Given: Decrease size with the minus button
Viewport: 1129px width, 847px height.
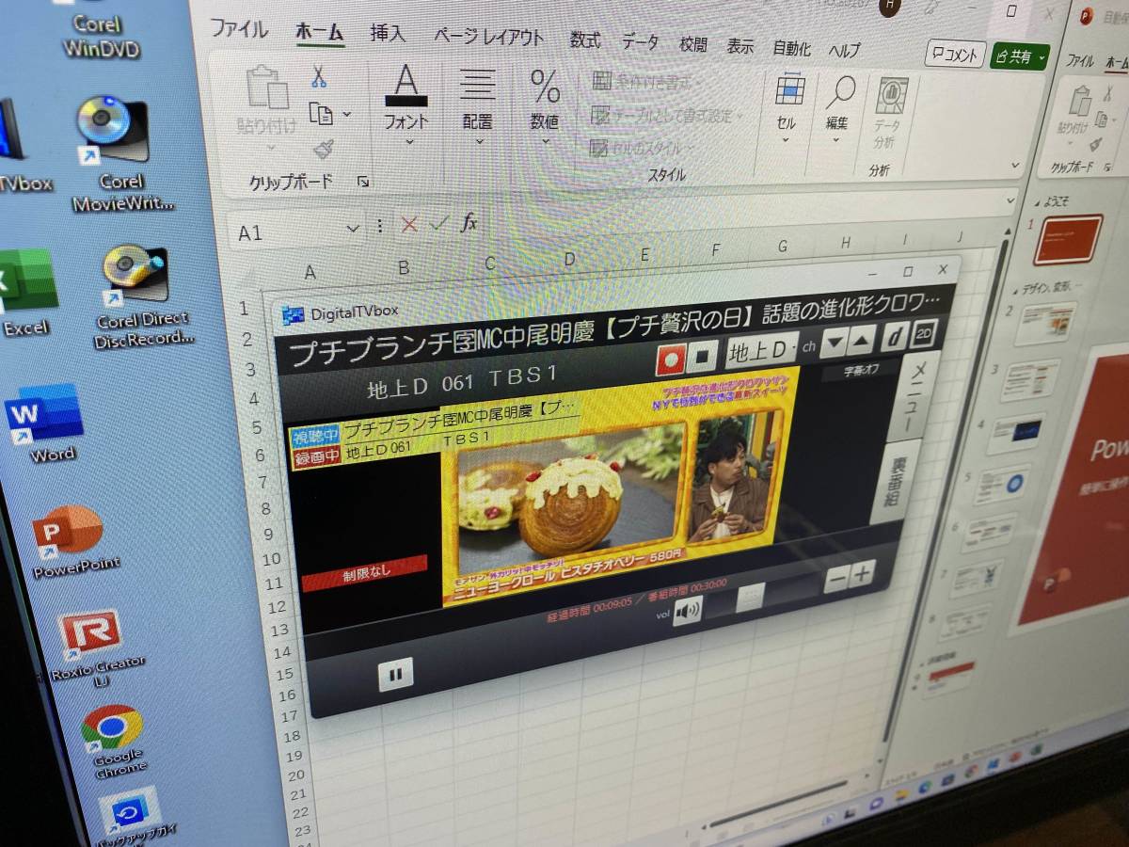Looking at the screenshot, I should tap(835, 580).
